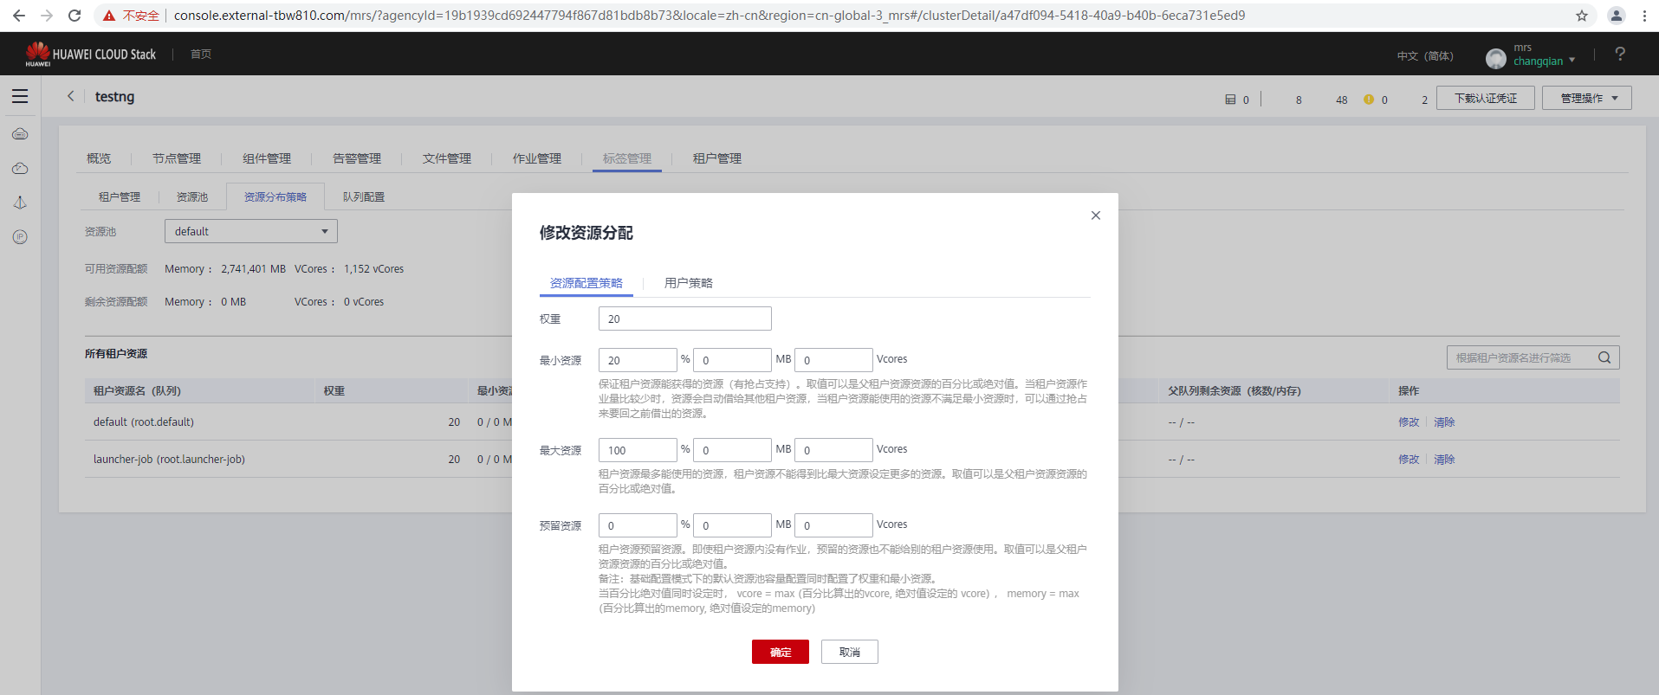
Task: Open the 管理操作 dropdown
Action: click(x=1587, y=98)
